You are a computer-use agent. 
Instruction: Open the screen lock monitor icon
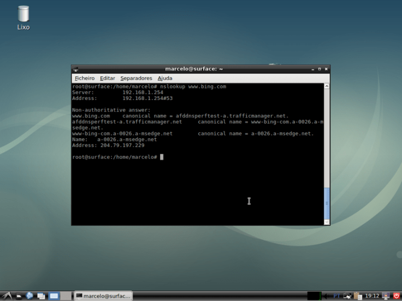pos(386,296)
